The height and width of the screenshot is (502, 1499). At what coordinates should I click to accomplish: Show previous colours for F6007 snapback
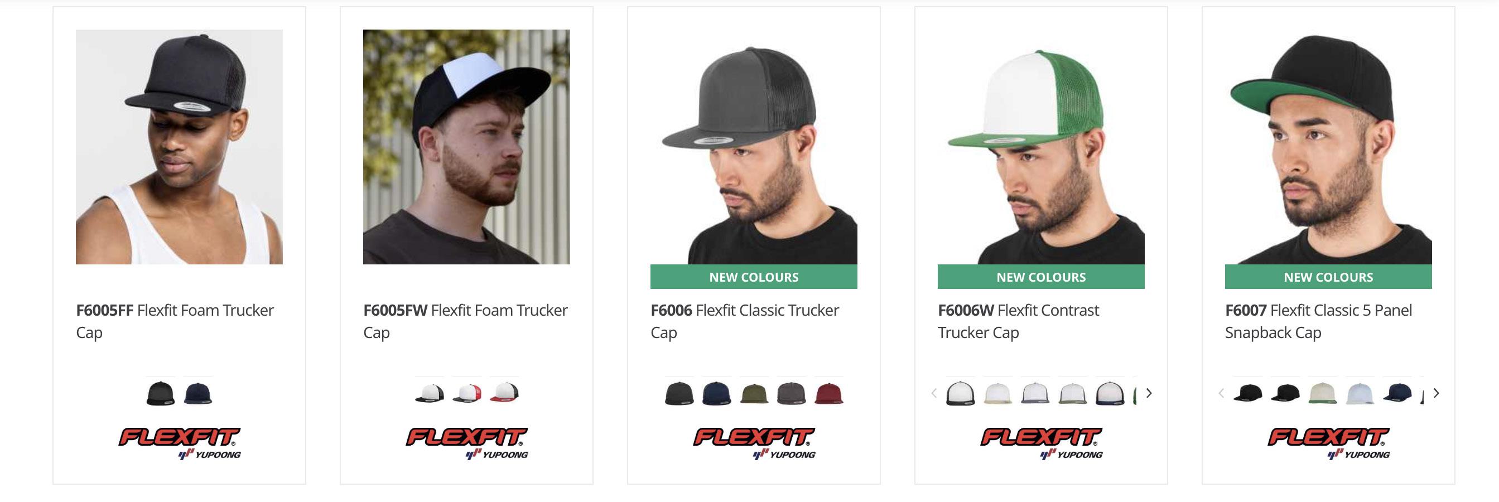[x=1221, y=393]
